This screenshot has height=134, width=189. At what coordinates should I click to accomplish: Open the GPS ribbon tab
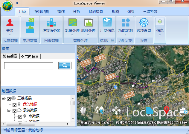click(131, 12)
